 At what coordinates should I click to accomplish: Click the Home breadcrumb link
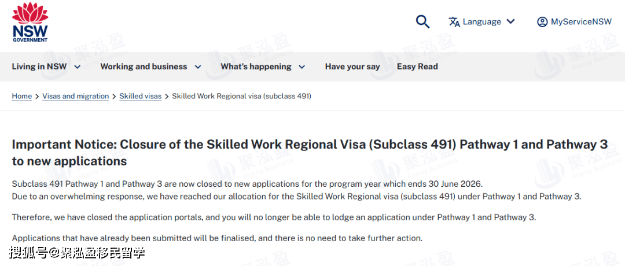pyautogui.click(x=22, y=96)
